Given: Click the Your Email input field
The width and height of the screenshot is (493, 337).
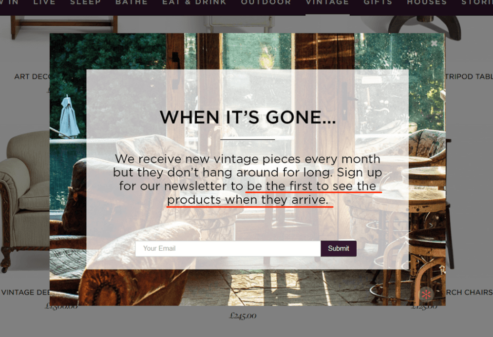Looking at the screenshot, I should [x=228, y=249].
